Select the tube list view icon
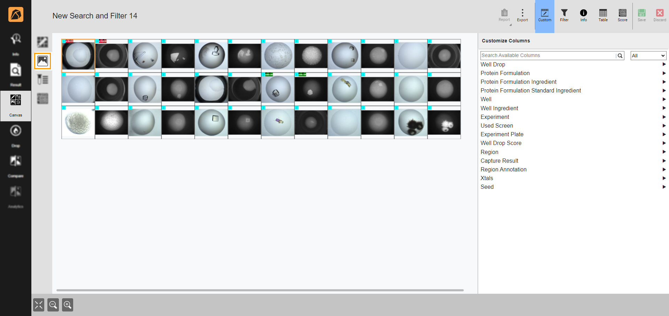 [x=43, y=80]
